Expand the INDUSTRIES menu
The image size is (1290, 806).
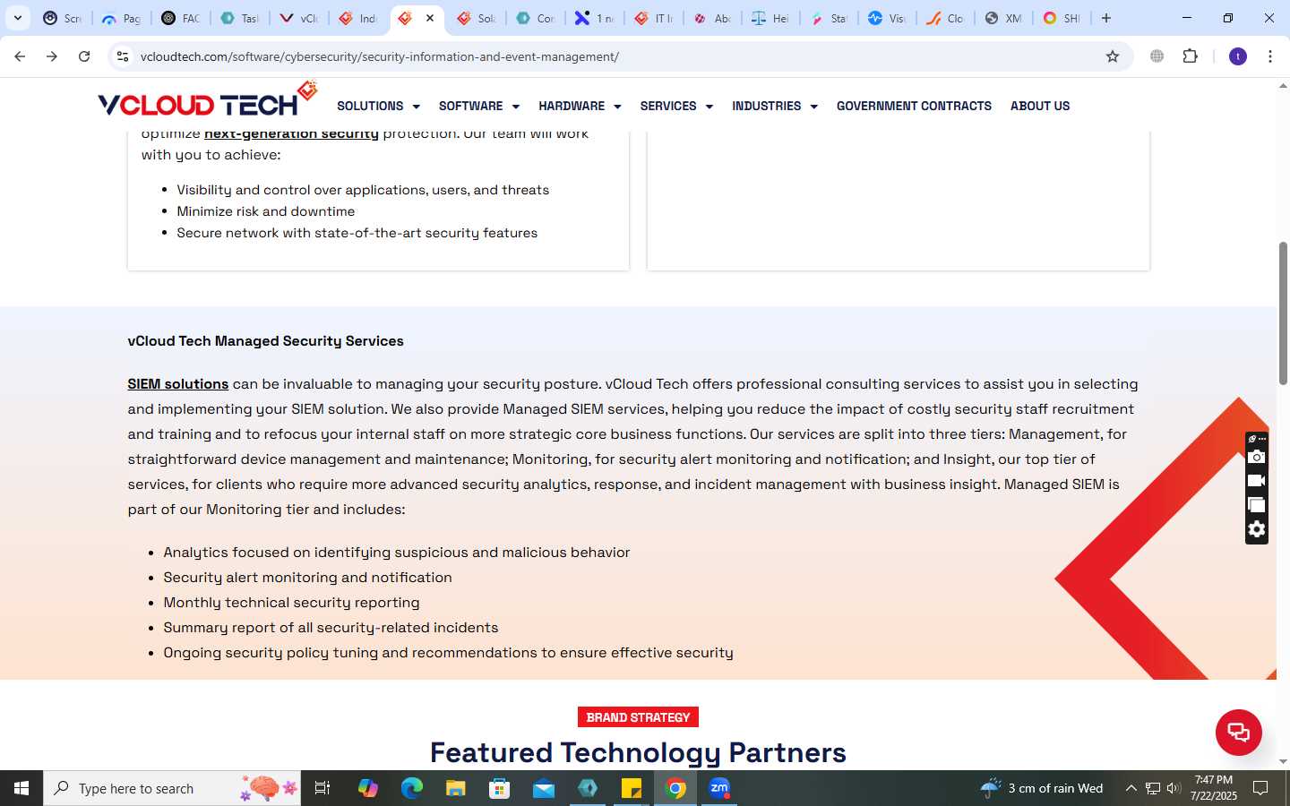pos(775,106)
